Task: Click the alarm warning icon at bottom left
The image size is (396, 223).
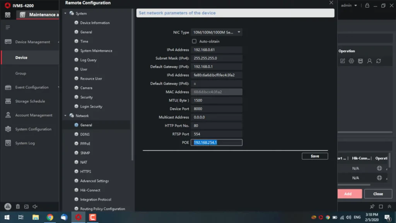Action: point(8,207)
